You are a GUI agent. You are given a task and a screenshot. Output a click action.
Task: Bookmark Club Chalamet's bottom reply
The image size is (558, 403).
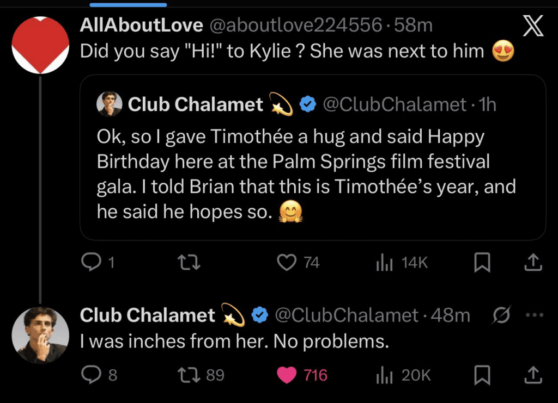482,375
